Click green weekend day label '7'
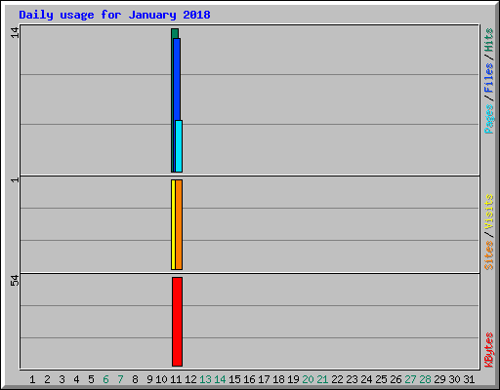This screenshot has width=500, height=390. click(x=120, y=379)
